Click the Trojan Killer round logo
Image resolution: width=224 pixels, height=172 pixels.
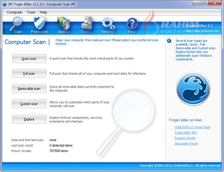tap(193, 89)
